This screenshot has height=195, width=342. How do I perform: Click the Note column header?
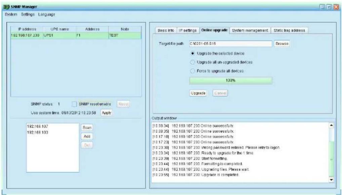(x=125, y=29)
